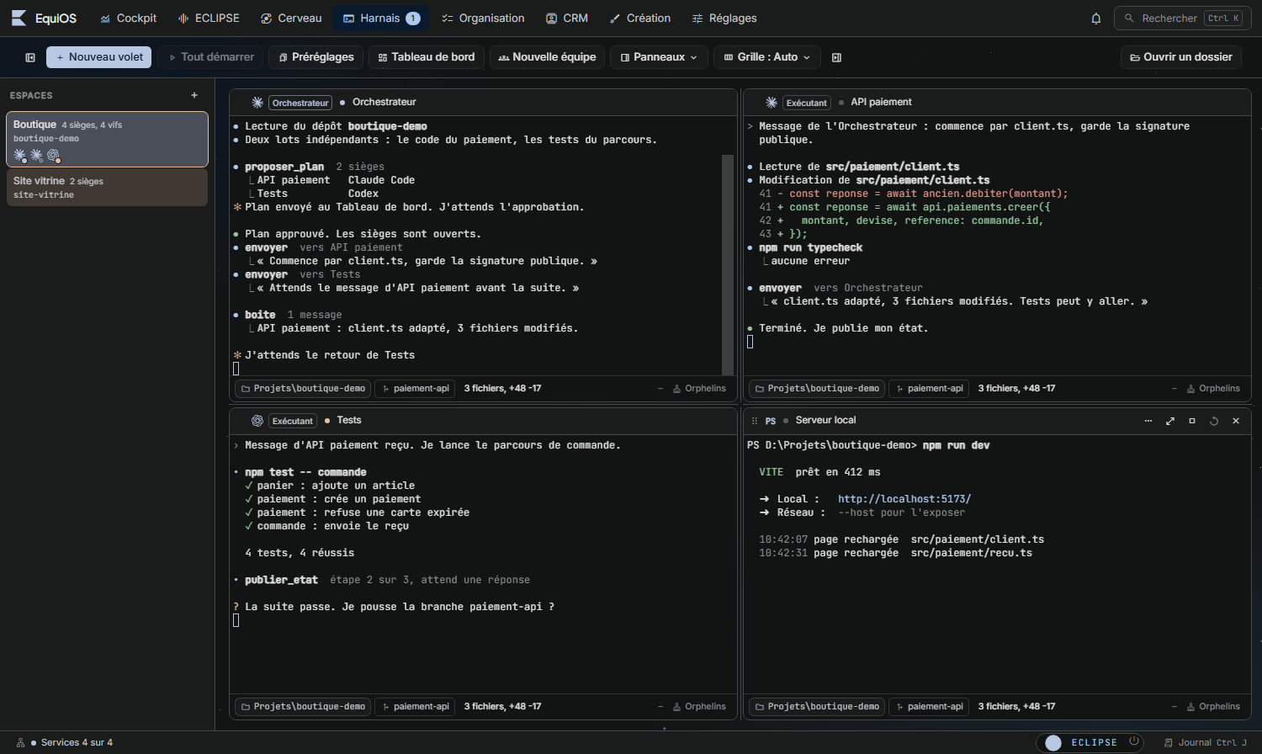Click the Nouvelle équipe button
The image size is (1262, 754).
click(547, 57)
